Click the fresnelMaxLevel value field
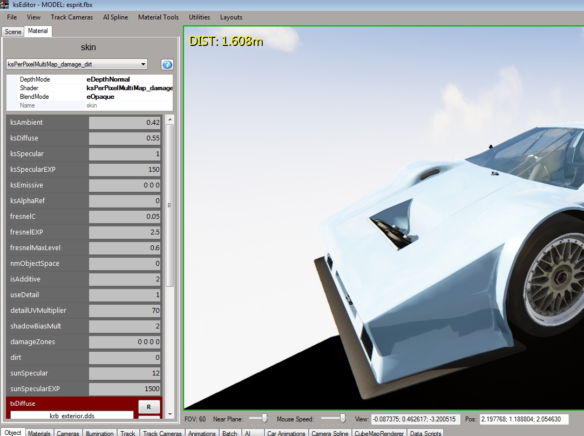Image resolution: width=584 pixels, height=436 pixels. (125, 247)
